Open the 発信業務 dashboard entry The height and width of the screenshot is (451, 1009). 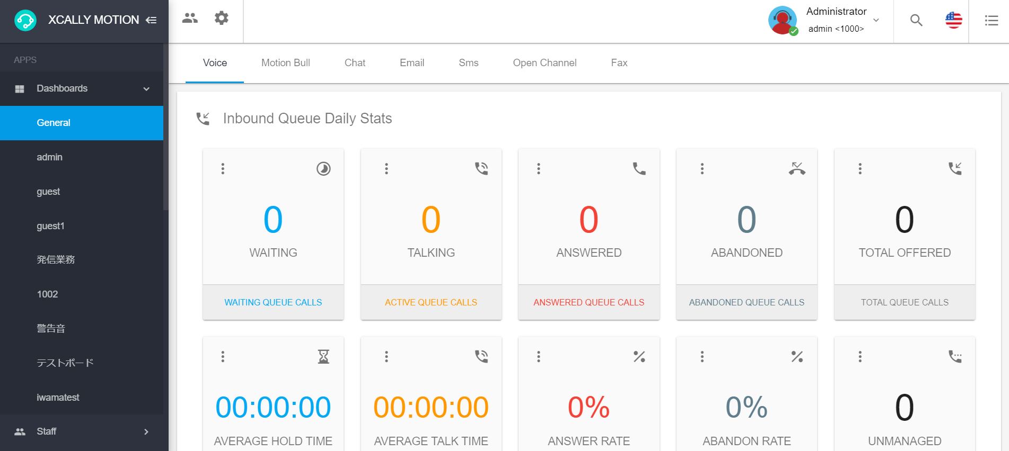82,260
